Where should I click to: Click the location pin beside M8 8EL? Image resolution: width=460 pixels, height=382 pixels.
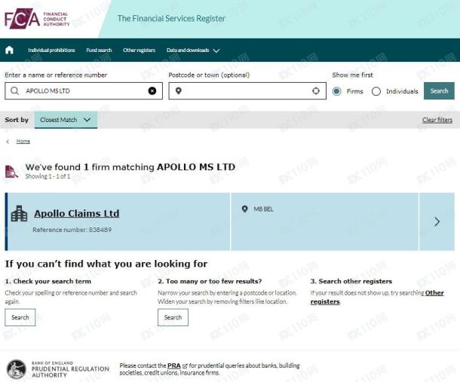pos(244,209)
